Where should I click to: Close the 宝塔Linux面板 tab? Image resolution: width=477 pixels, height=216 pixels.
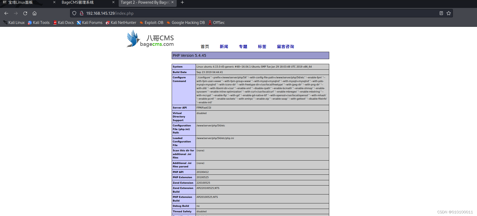tap(54, 2)
